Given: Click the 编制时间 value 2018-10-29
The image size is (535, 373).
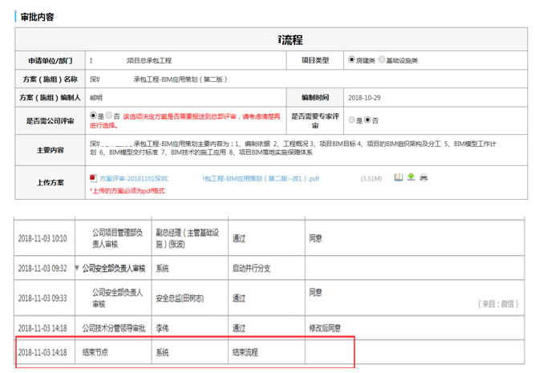Looking at the screenshot, I should tap(364, 98).
